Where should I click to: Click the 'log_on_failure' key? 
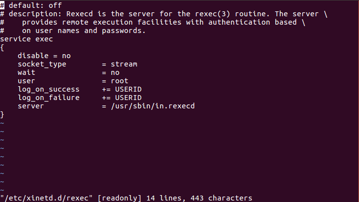(48, 98)
